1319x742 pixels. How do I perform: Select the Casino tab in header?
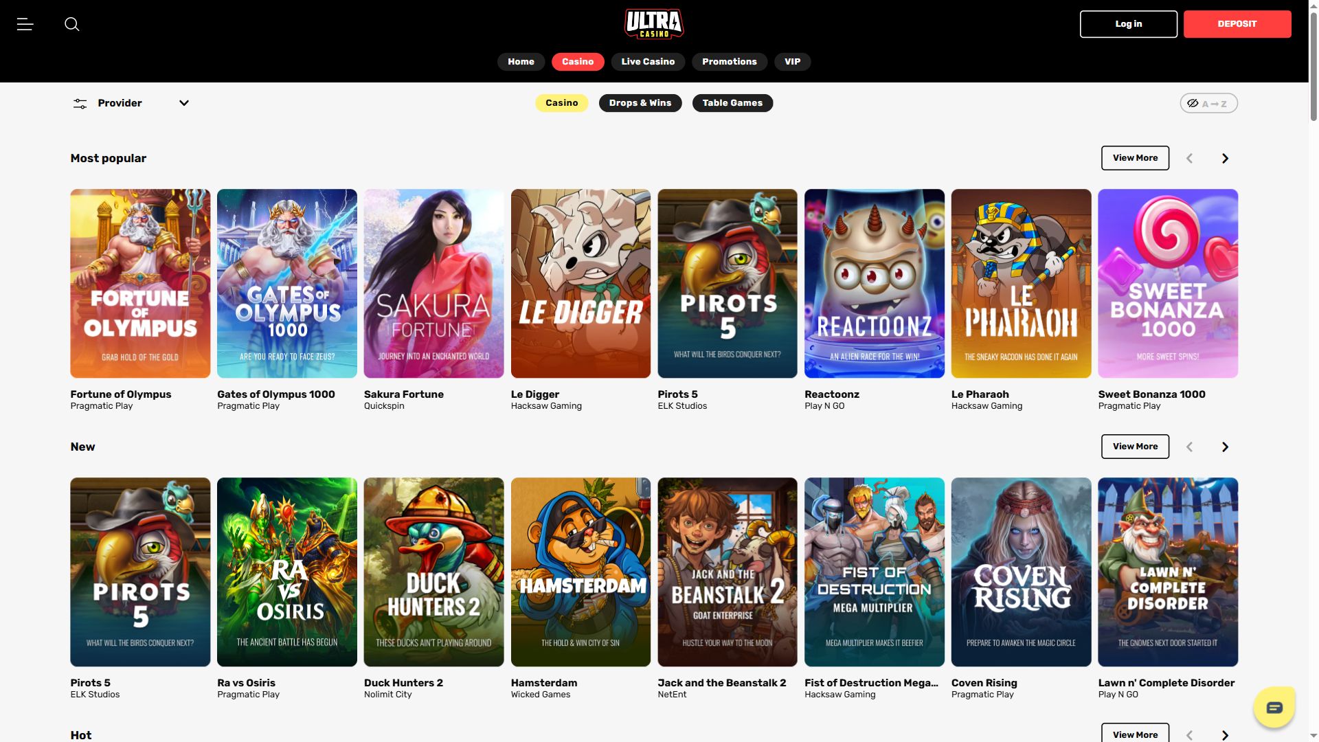[578, 62]
